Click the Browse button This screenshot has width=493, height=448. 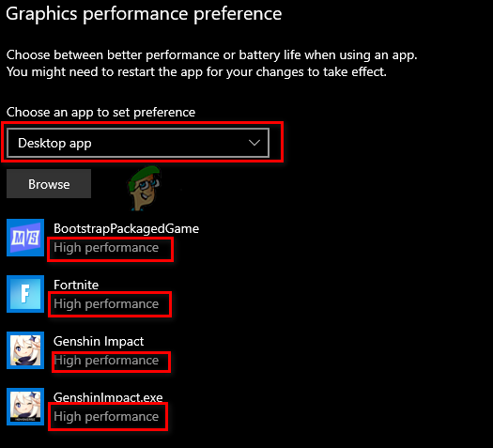click(49, 184)
